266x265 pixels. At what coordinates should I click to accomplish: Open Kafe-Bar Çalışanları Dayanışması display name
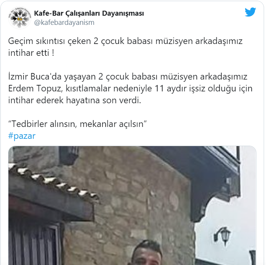[89, 13]
